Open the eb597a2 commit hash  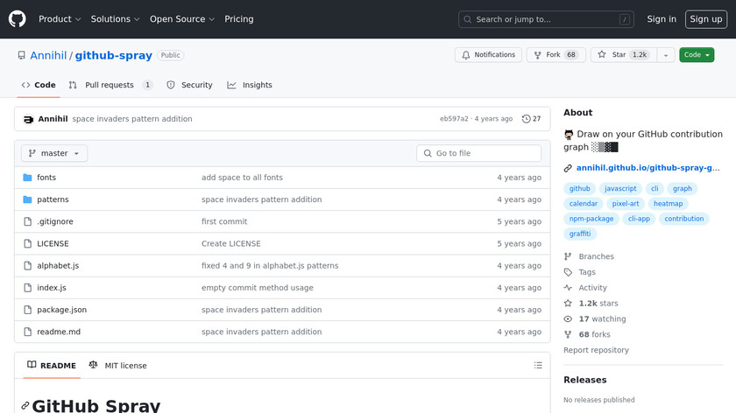454,119
